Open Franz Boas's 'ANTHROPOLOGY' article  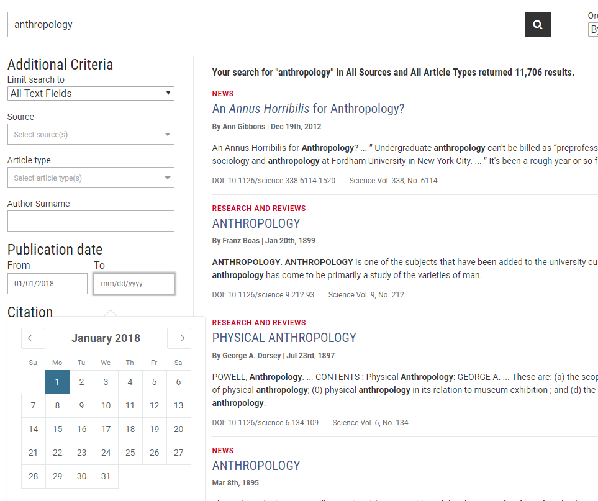tap(256, 223)
